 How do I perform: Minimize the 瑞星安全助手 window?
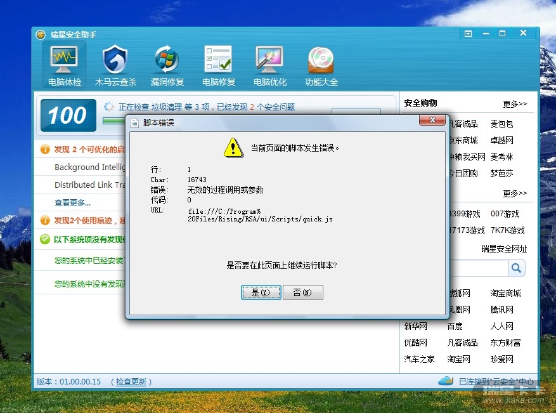(x=486, y=34)
